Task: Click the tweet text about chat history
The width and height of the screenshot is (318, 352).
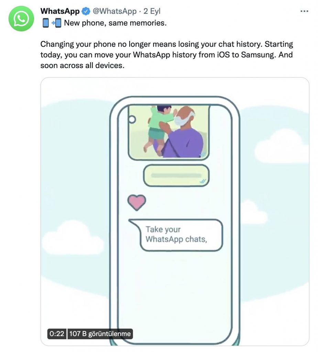Action: point(166,55)
